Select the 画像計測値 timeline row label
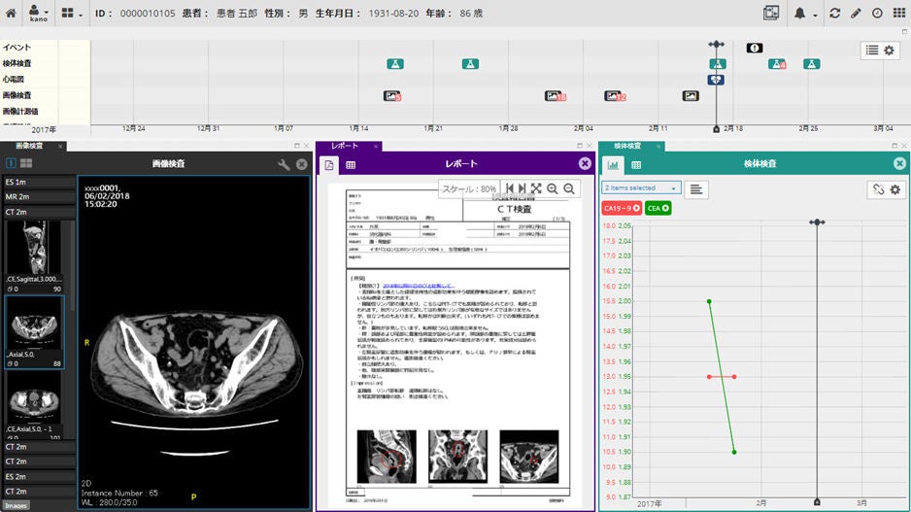 (21, 111)
